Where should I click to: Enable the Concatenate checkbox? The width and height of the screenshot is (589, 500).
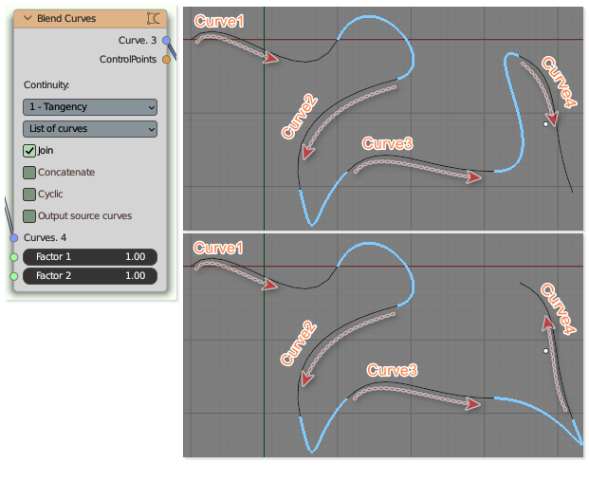[29, 173]
